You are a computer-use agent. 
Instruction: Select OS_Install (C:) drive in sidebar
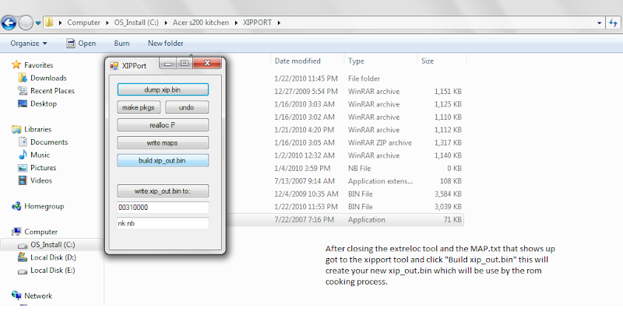(x=51, y=245)
